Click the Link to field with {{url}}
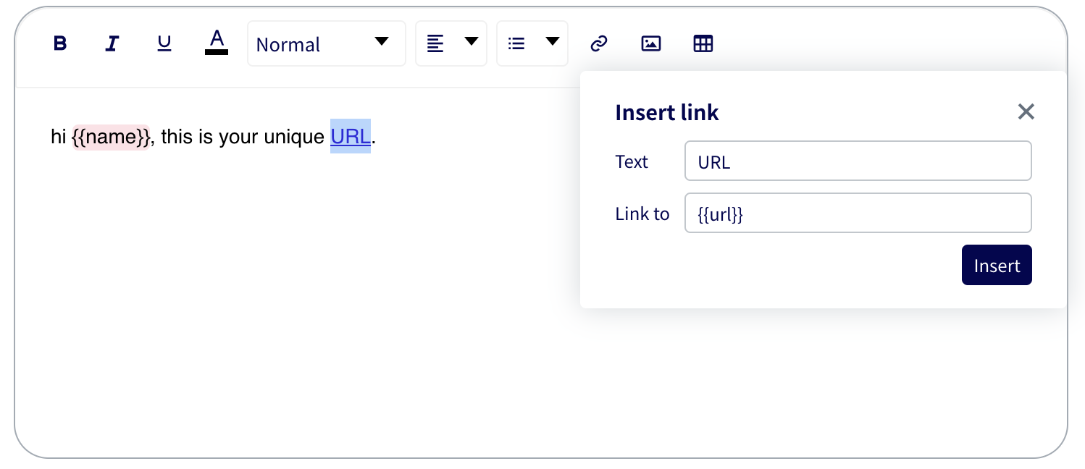Viewport: 1085px width, 469px height. click(x=858, y=214)
